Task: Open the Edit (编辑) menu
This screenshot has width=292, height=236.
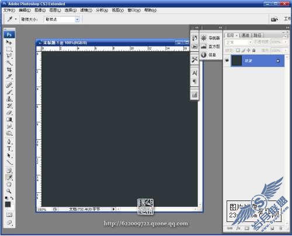Action: tap(25, 10)
